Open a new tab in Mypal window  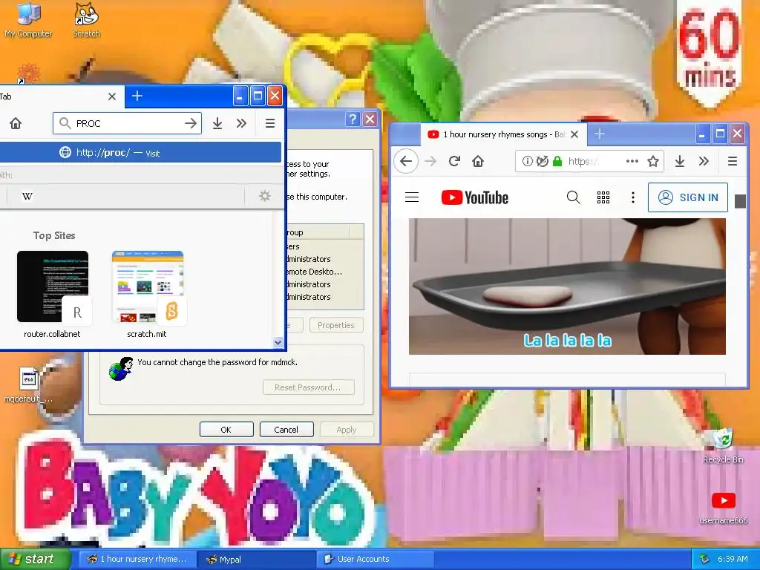click(137, 96)
